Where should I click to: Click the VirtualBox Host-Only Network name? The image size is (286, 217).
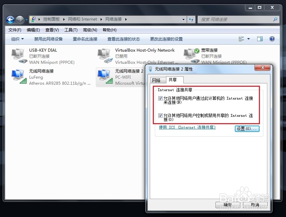[x=145, y=50]
